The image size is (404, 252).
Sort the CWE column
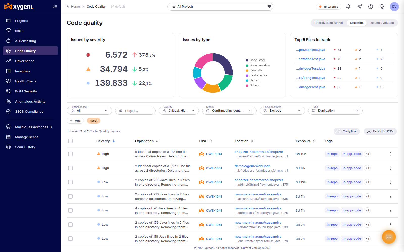[211, 141]
